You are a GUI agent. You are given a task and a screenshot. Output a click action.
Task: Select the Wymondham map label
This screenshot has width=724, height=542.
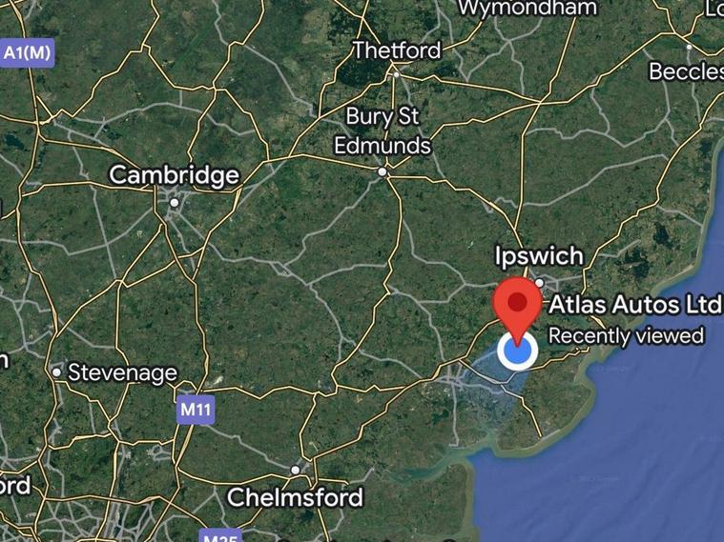[527, 8]
